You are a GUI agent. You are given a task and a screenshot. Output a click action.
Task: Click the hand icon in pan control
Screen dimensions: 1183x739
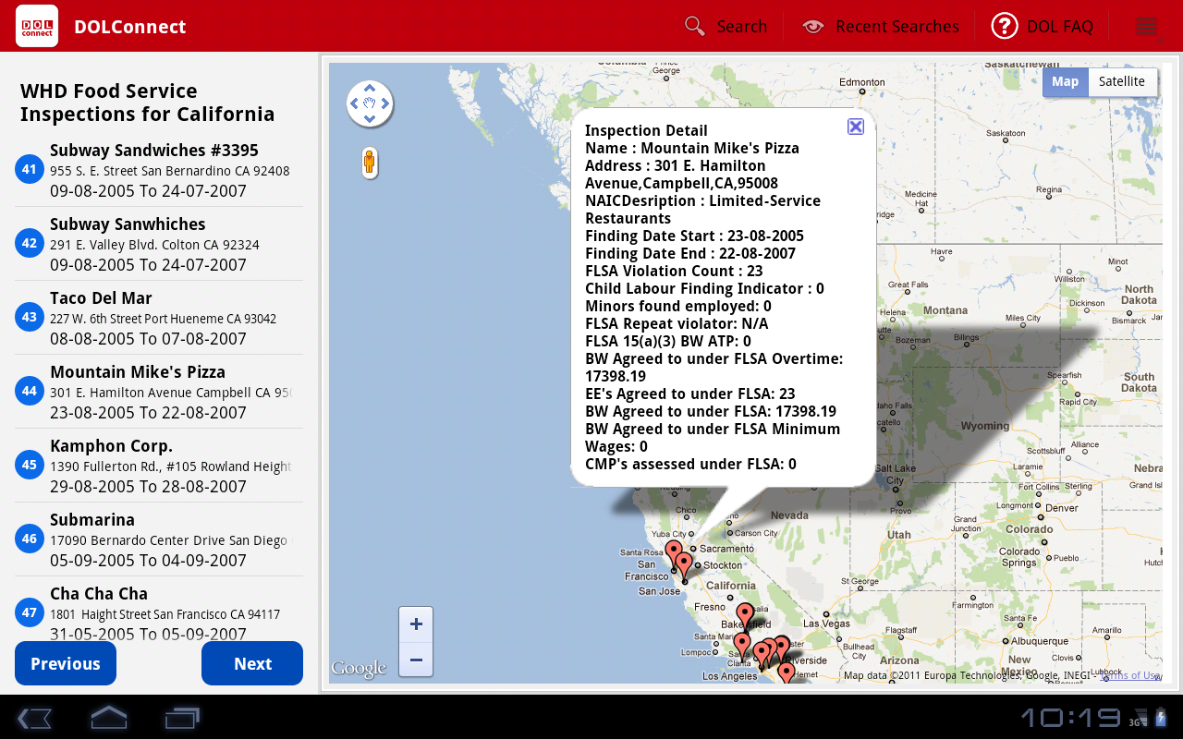[x=370, y=103]
